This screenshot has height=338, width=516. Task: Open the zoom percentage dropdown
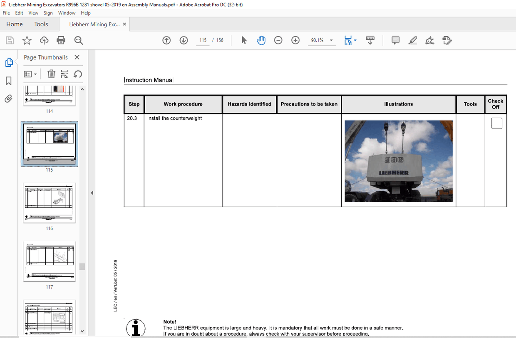click(x=330, y=40)
